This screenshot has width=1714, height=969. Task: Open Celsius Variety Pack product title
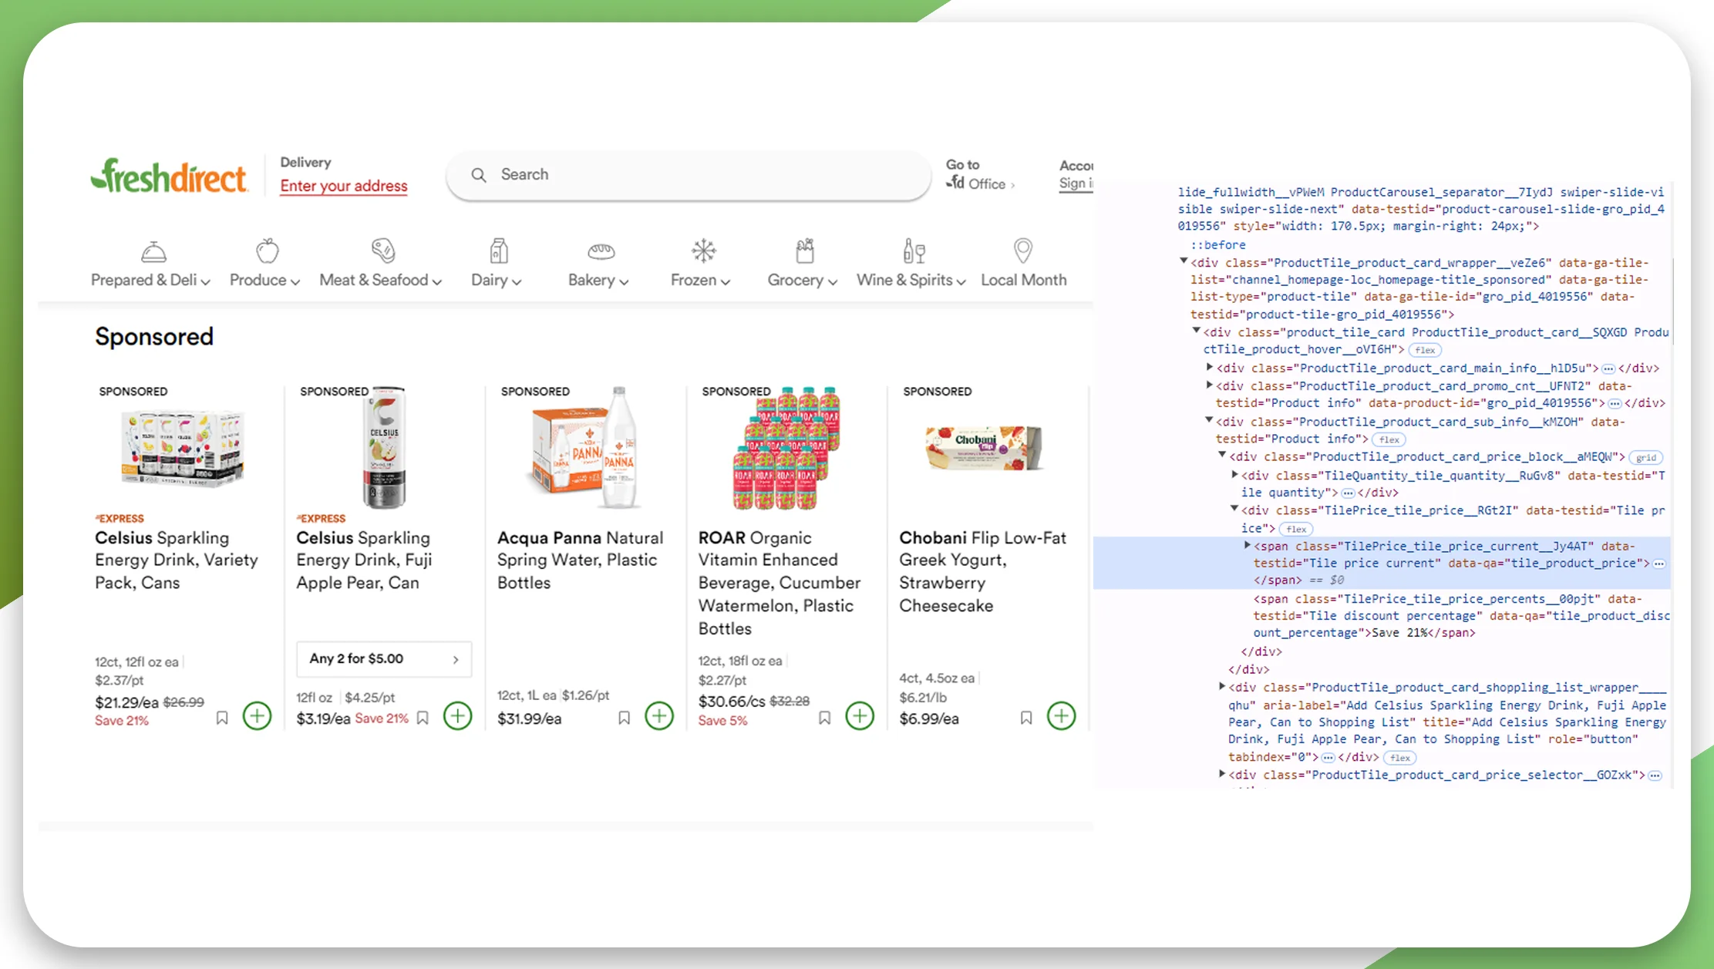(177, 560)
